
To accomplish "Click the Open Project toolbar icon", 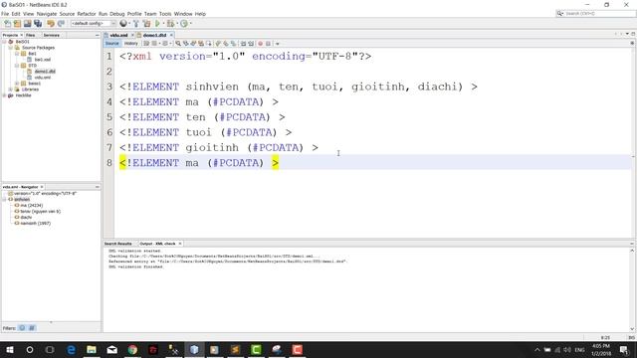I will point(27,24).
